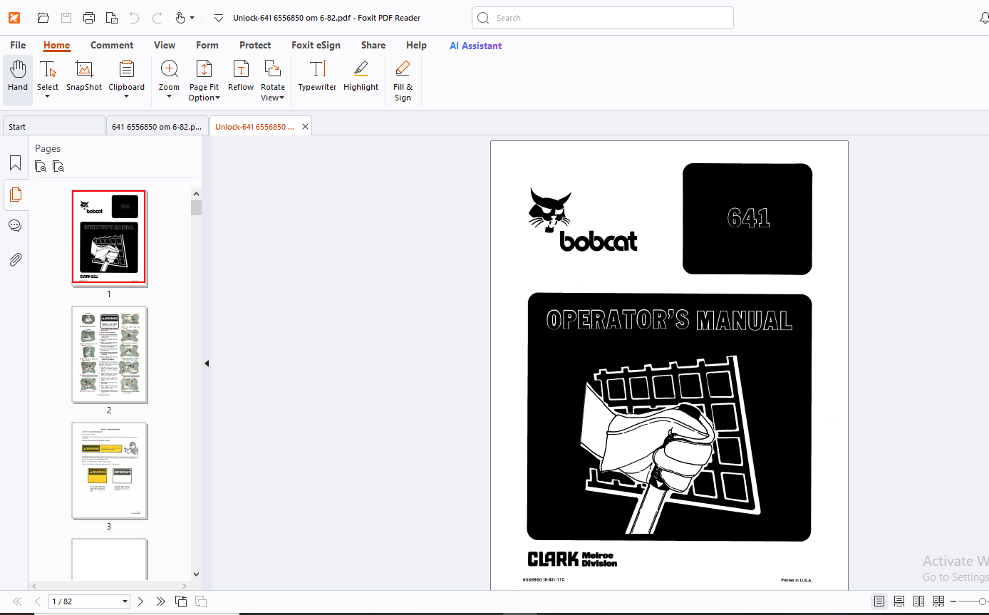
Task: Enable continuous page view mode
Action: click(x=899, y=601)
